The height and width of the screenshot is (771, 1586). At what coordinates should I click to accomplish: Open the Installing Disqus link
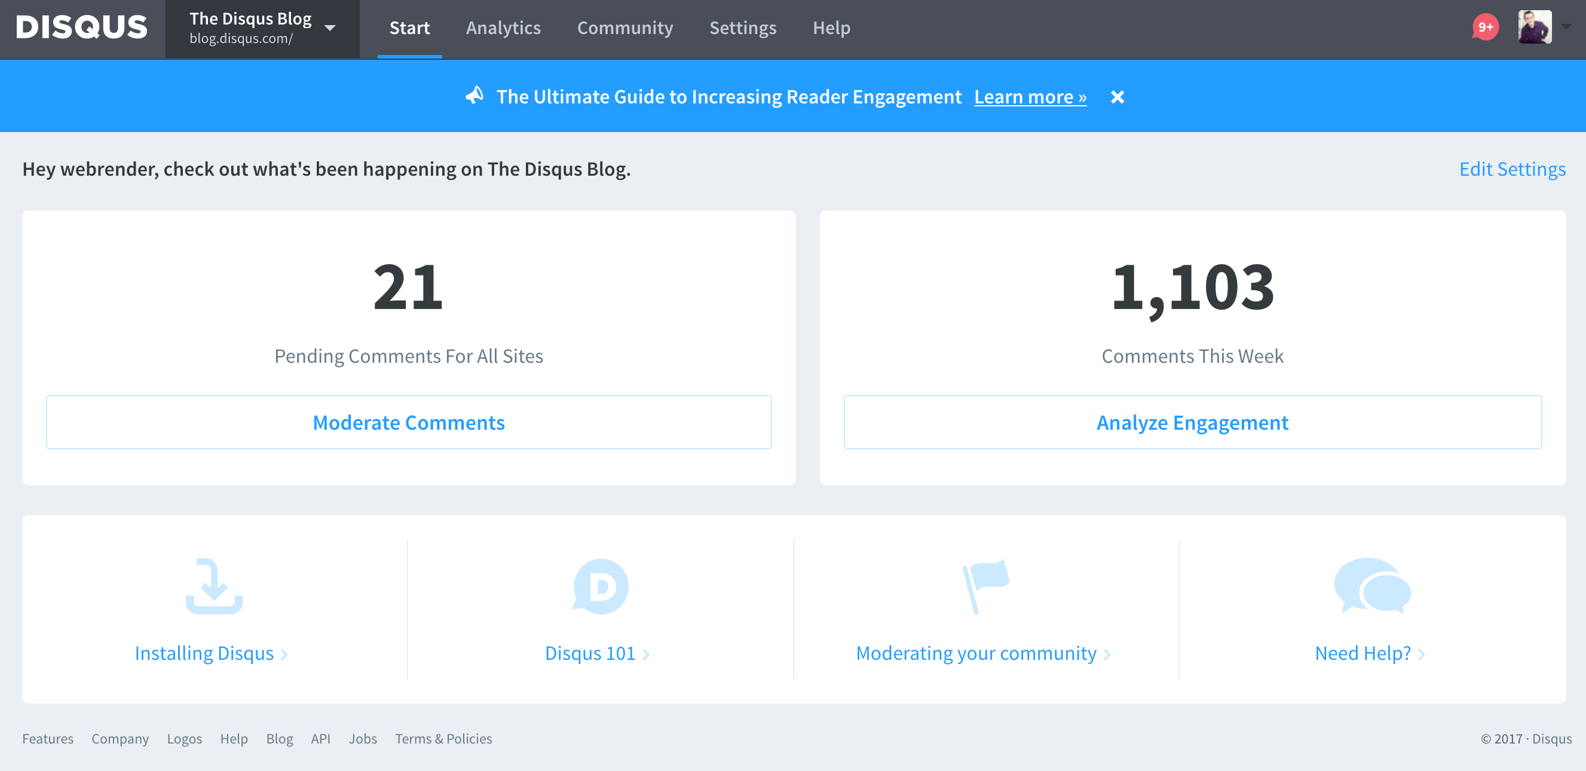point(204,653)
